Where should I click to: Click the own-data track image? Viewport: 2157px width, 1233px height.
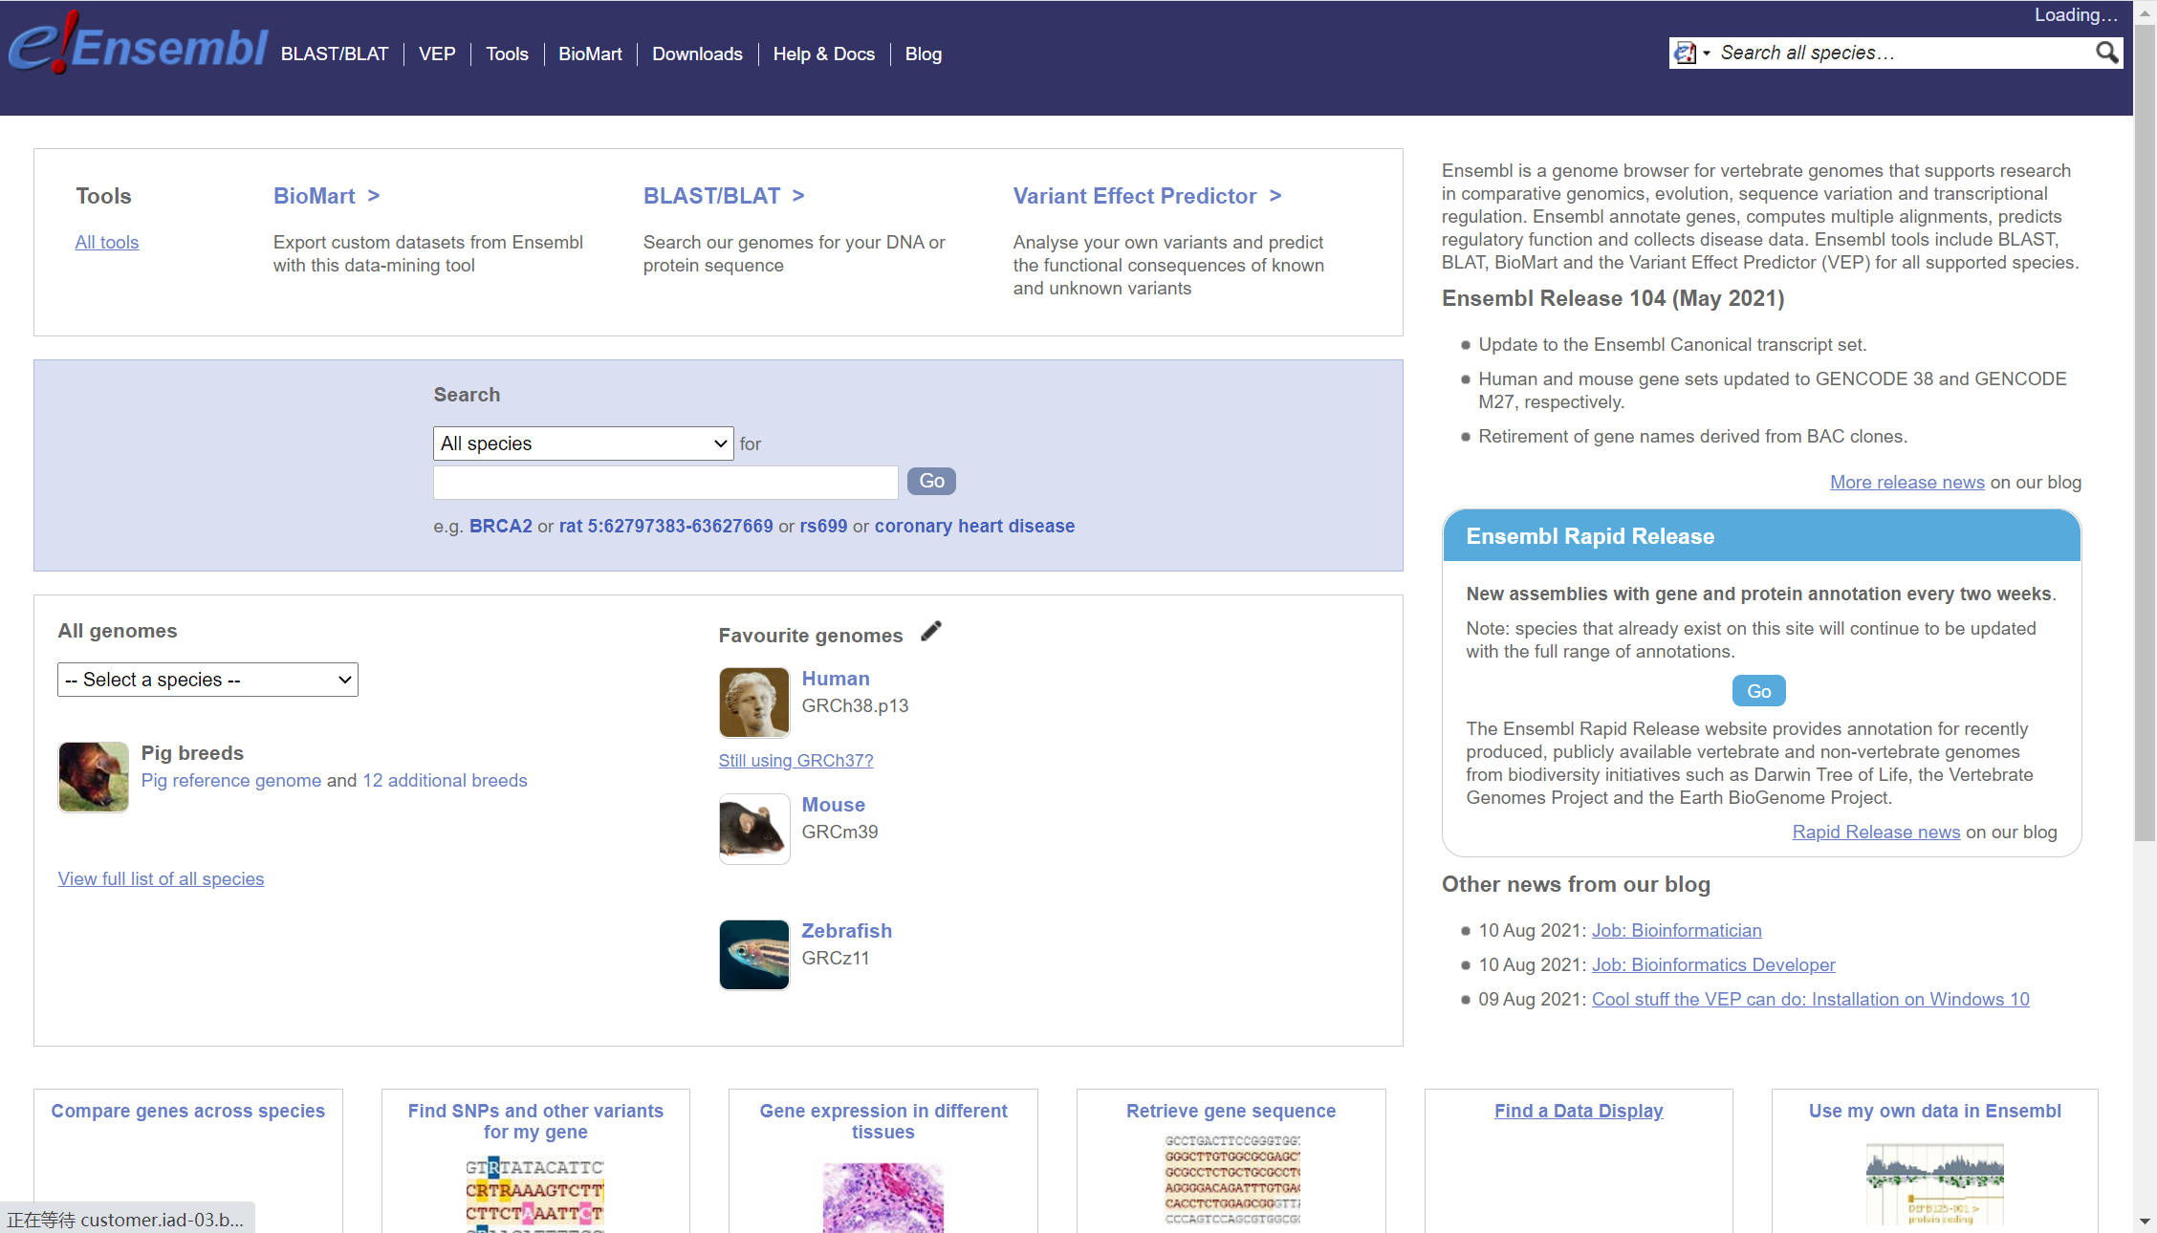click(x=1934, y=1183)
